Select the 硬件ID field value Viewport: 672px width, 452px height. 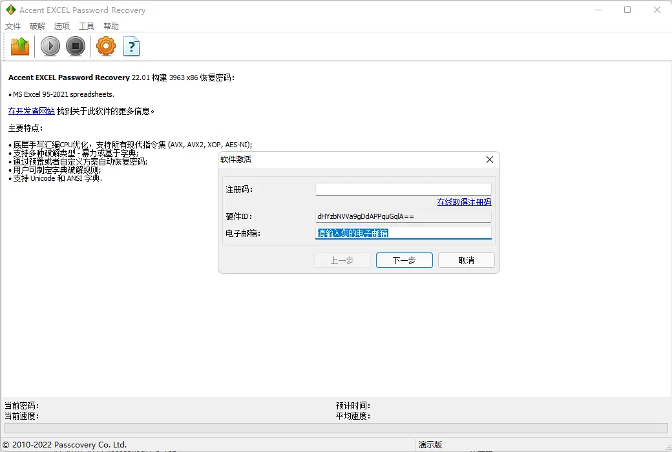pyautogui.click(x=403, y=216)
